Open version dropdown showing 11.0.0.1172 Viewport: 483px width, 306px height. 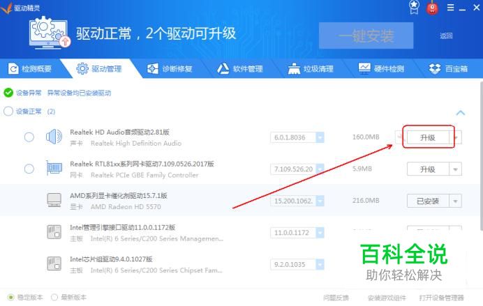320,233
